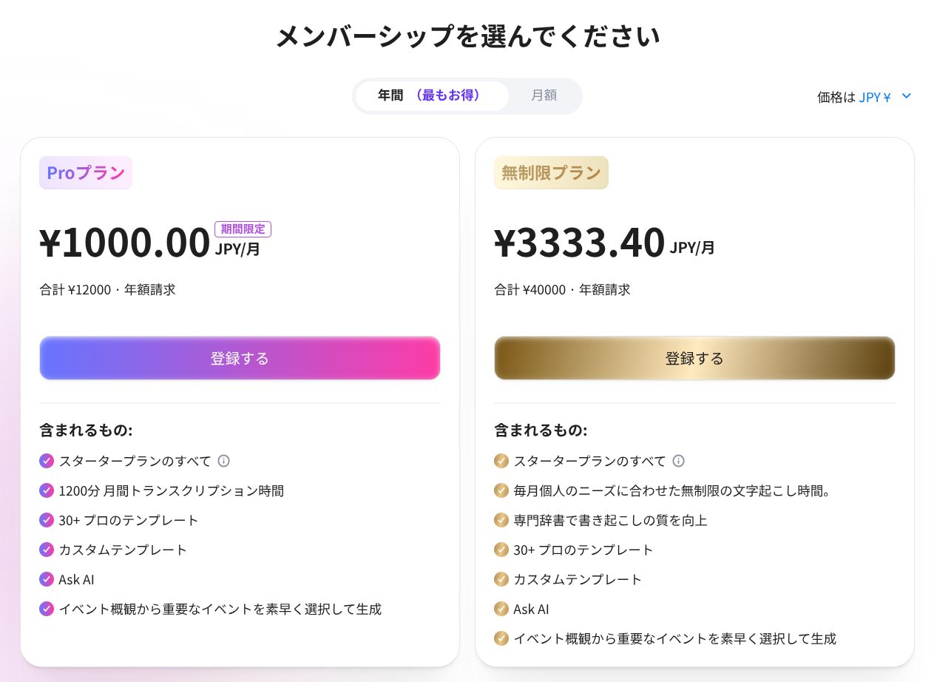Viewport: 937px width, 682px height.
Task: Click the Proプラン badge label
Action: click(86, 172)
